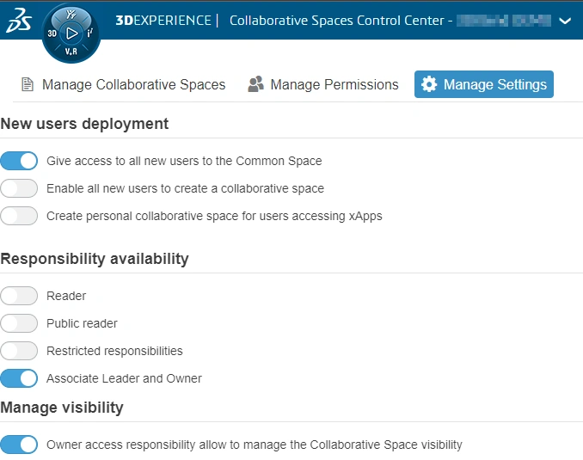This screenshot has width=583, height=460.
Task: Click the gear icon in Manage Settings
Action: tap(429, 84)
